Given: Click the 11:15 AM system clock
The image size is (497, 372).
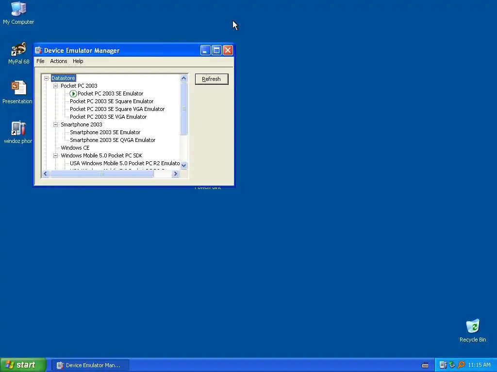Looking at the screenshot, I should tap(479, 365).
